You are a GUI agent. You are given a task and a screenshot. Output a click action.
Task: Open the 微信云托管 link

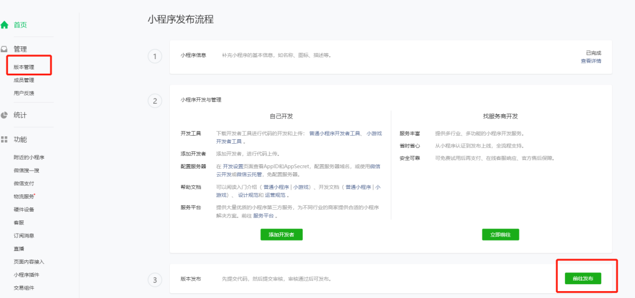pyautogui.click(x=249, y=175)
